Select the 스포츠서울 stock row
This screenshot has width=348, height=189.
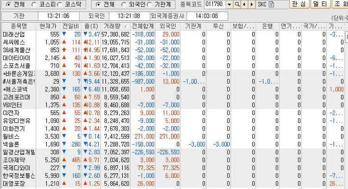173,66
